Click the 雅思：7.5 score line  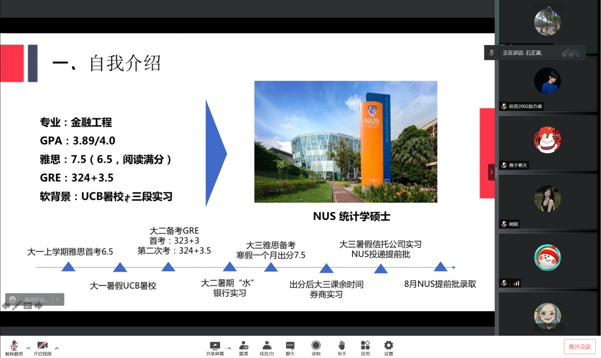[x=106, y=159]
